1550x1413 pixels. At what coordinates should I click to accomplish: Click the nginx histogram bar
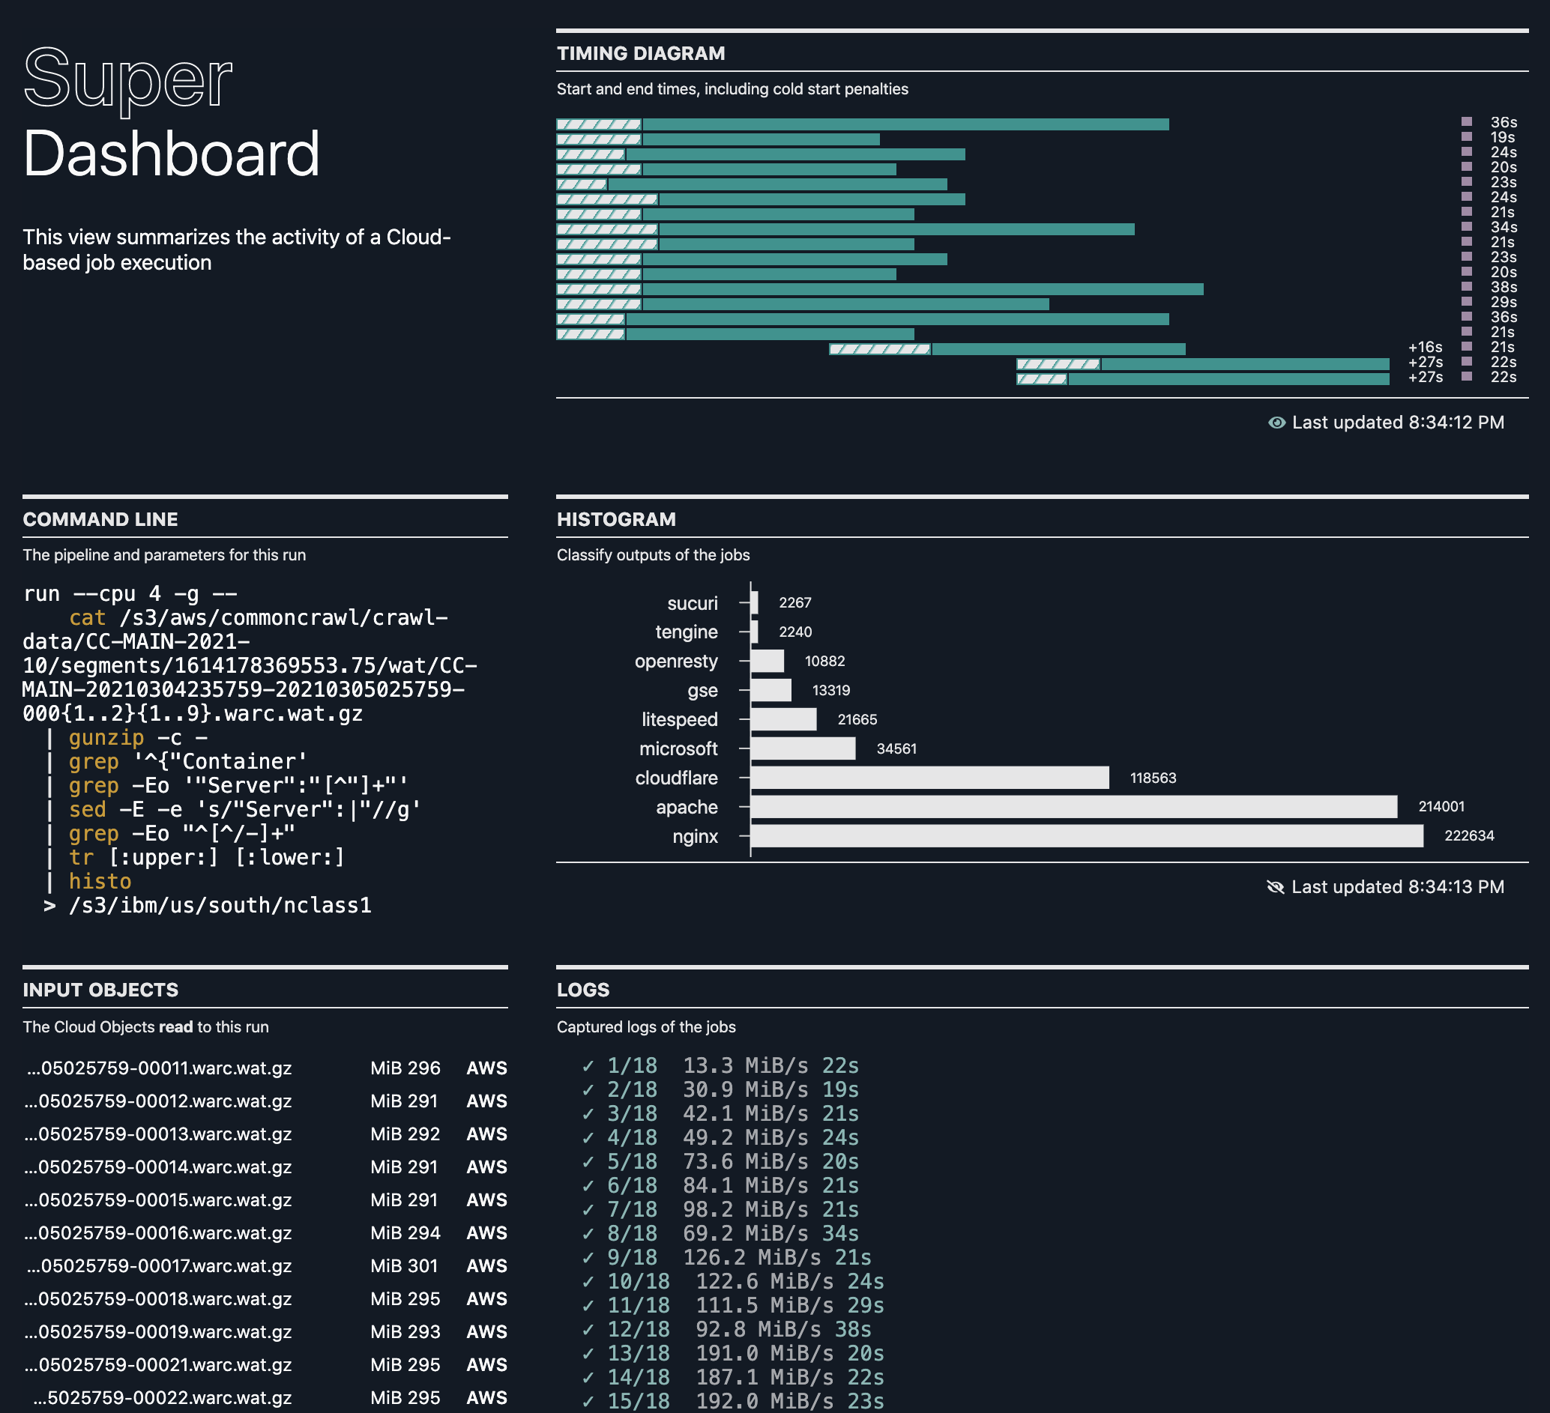pyautogui.click(x=1086, y=836)
